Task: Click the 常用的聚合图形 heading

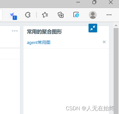Action: point(44,32)
